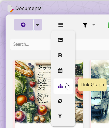Expand the gray arrow next to filter funnel
The image size is (109, 128).
point(94,25)
